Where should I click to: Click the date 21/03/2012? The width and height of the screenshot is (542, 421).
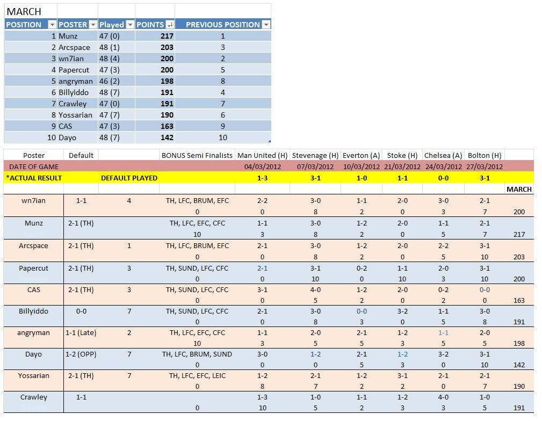402,166
